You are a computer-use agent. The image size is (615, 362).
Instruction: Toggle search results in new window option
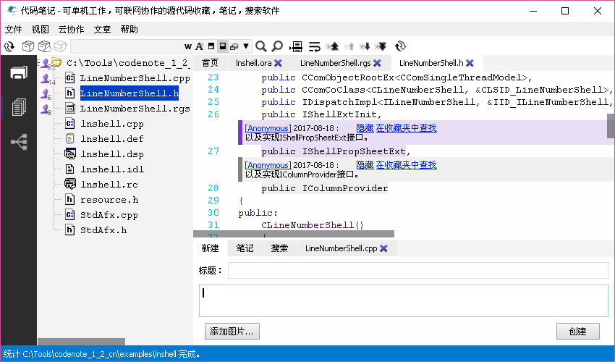pos(234,47)
